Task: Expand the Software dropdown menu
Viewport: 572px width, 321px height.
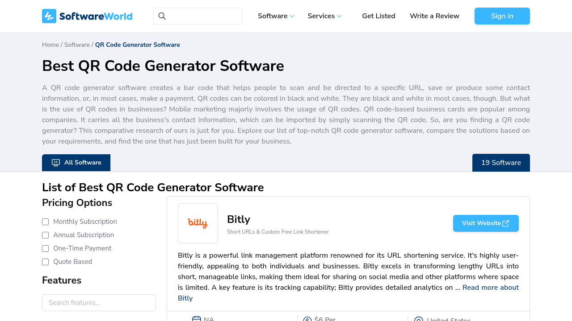Action: [276, 16]
